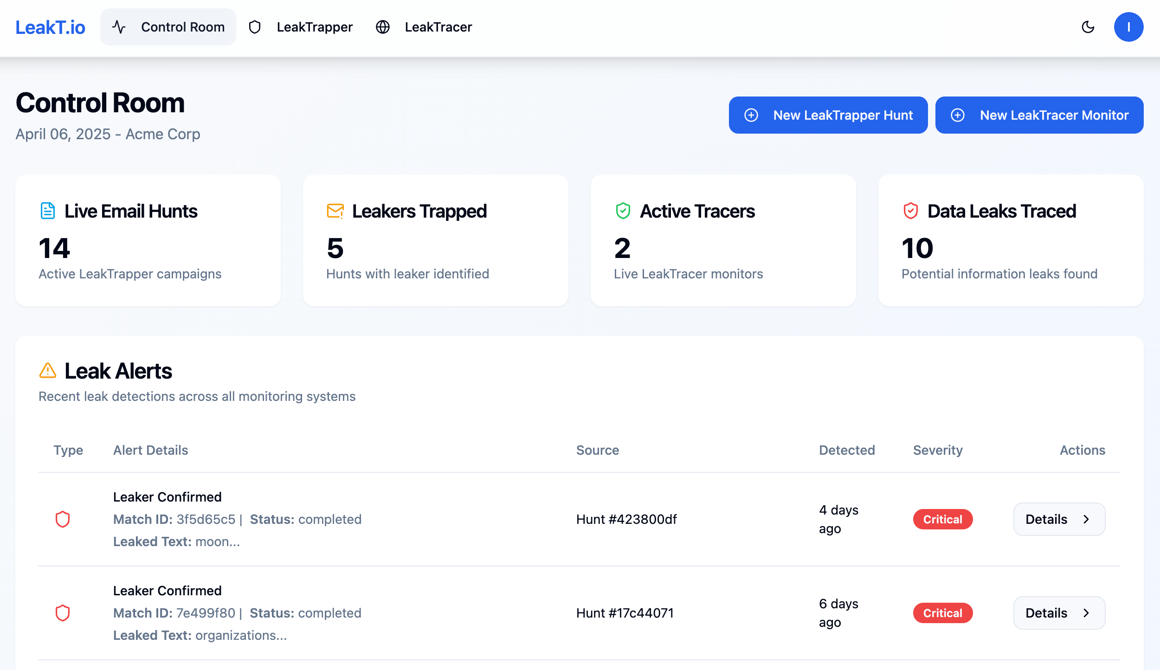Screen dimensions: 1160x670
Task: Click New LeakTracer Monitor button
Action: pos(1039,115)
